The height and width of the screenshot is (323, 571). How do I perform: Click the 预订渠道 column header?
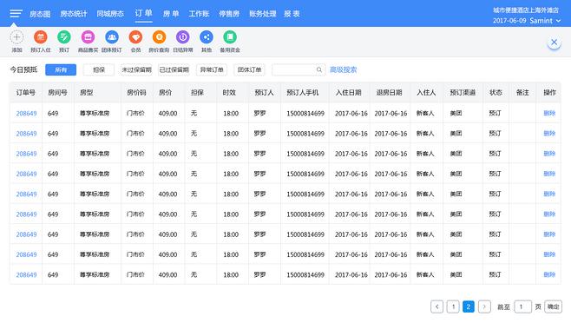tap(463, 93)
